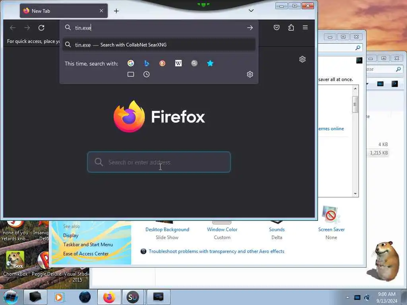The image size is (407, 305).
Task: Open Display under See also
Action: point(71,236)
